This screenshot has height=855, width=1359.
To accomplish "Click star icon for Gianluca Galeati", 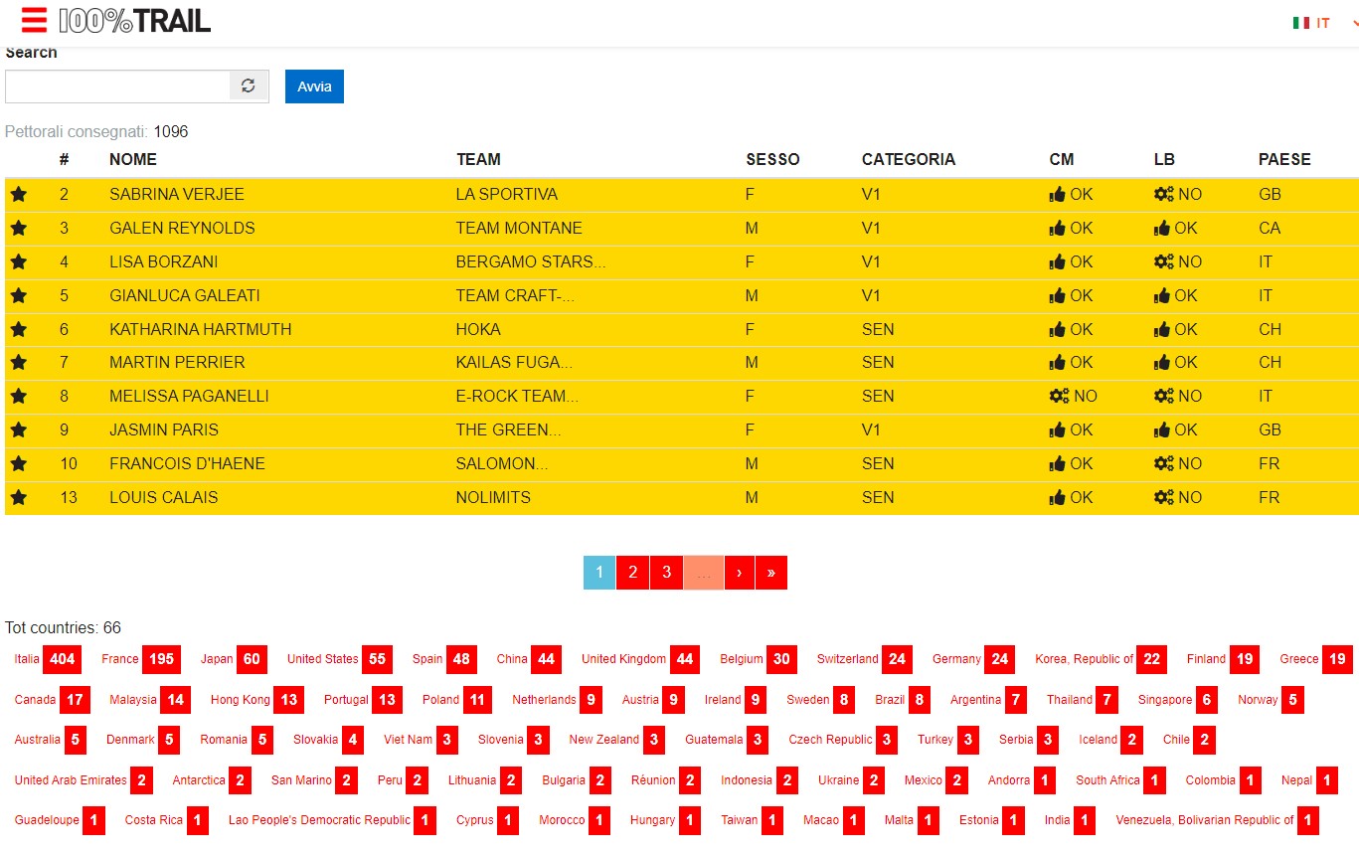I will click(18, 295).
